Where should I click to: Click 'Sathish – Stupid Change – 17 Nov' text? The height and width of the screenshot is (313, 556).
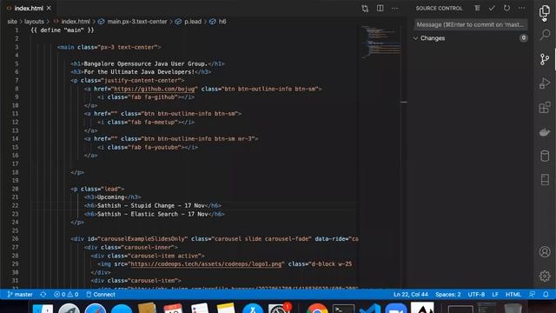(151, 205)
